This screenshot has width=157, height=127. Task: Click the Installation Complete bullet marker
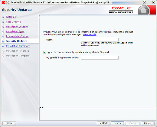[3, 56]
